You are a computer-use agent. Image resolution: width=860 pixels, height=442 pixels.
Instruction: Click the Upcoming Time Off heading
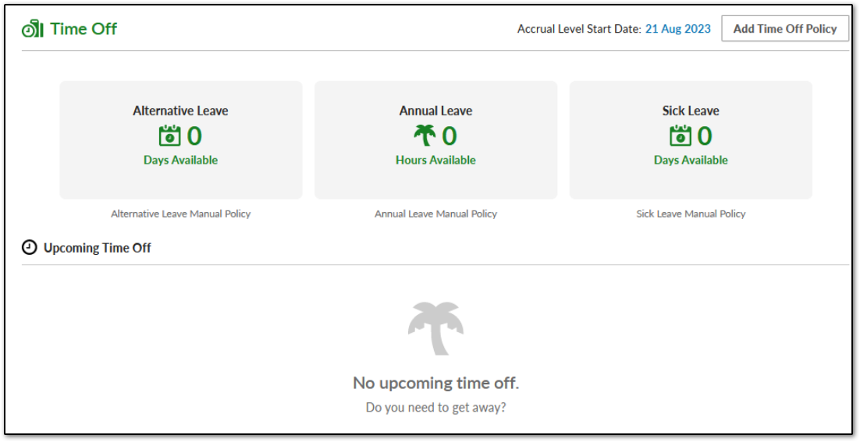(97, 248)
